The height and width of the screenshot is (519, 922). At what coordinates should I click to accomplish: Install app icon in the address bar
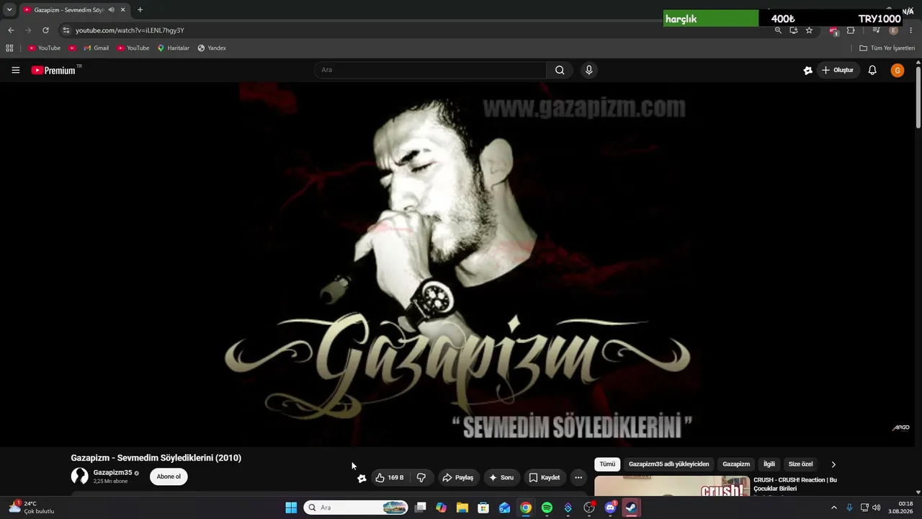[x=793, y=30]
